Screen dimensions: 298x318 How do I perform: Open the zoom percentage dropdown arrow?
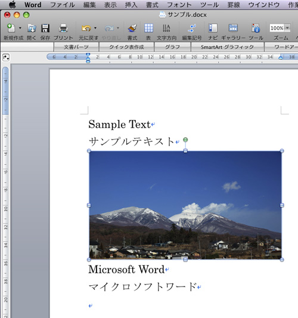287,28
